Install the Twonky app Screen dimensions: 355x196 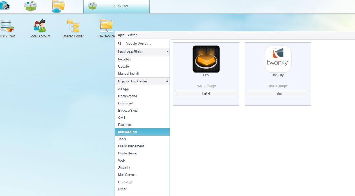pyautogui.click(x=278, y=93)
